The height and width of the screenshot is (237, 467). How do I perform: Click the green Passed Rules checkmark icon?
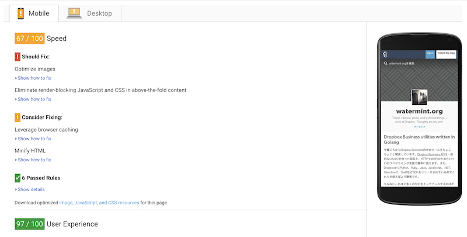pos(18,178)
